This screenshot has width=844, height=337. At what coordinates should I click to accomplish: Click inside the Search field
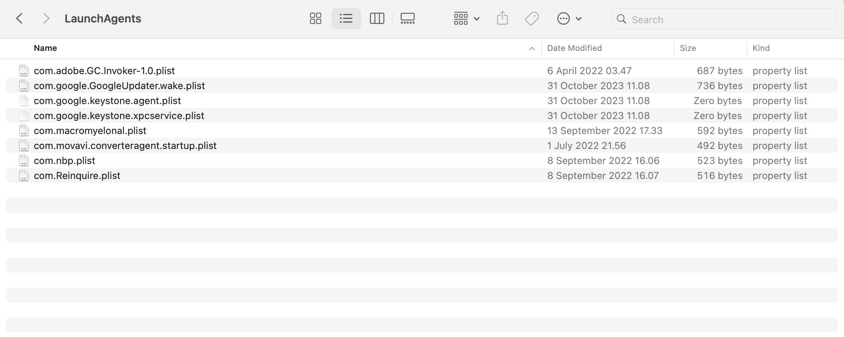point(724,19)
